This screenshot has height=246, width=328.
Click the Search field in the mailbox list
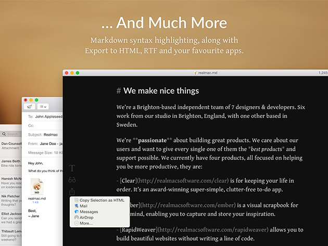[11, 134]
